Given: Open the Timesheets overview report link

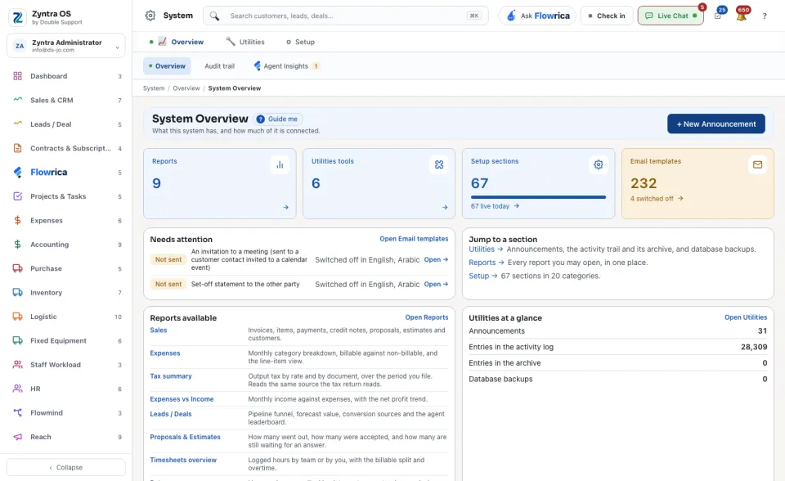Looking at the screenshot, I should [x=183, y=460].
